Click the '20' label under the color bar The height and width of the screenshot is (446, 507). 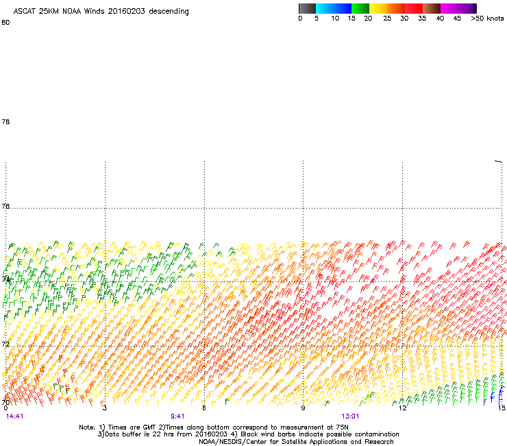(368, 19)
